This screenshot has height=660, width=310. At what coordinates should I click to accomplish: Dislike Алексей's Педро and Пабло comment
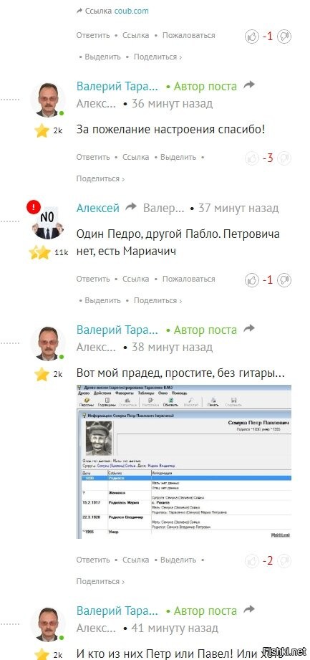[x=285, y=280]
